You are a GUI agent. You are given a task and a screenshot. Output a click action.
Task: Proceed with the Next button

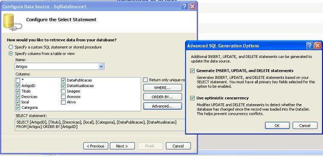pos(122,146)
